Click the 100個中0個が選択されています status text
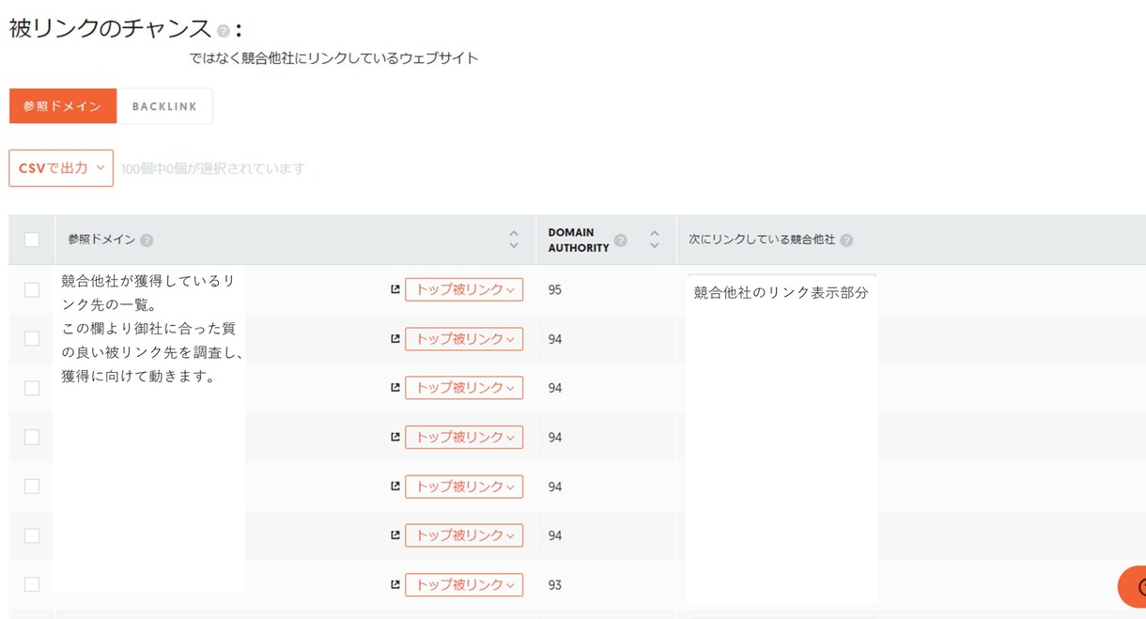 [213, 169]
